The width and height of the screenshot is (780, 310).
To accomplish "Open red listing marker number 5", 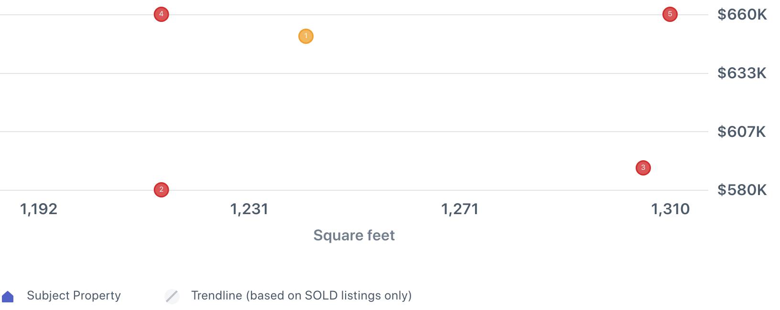I will click(x=670, y=14).
